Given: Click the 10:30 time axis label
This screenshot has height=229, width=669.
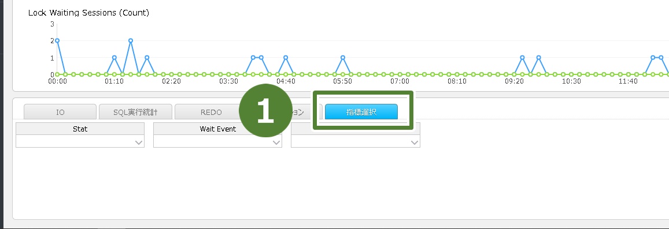Looking at the screenshot, I should coord(571,81).
